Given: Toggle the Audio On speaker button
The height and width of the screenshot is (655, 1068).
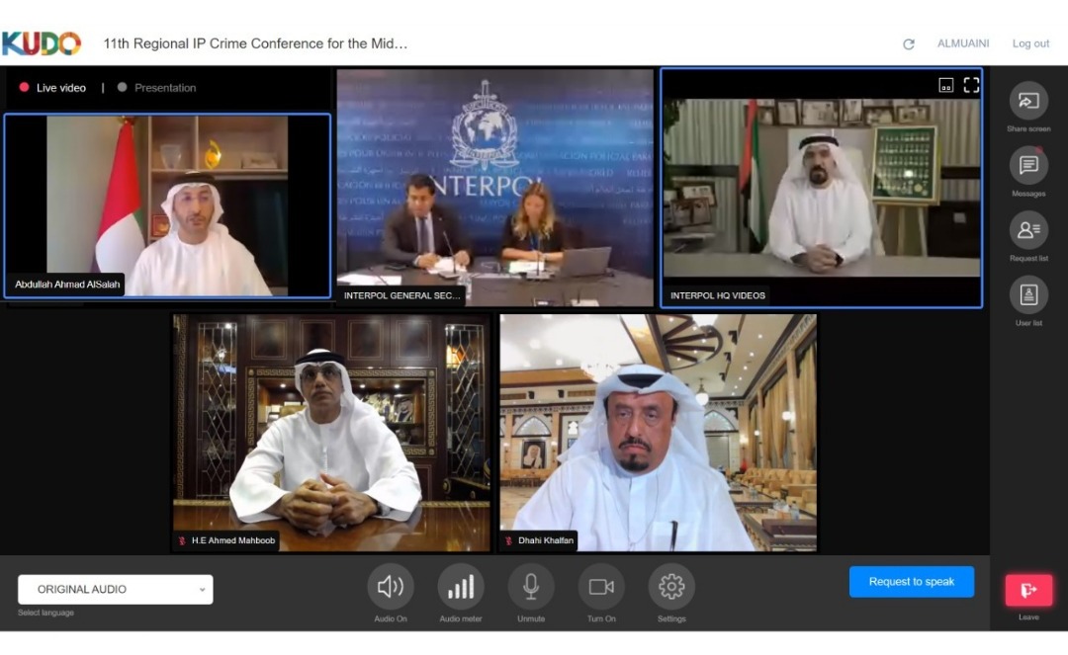Looking at the screenshot, I should [x=391, y=586].
